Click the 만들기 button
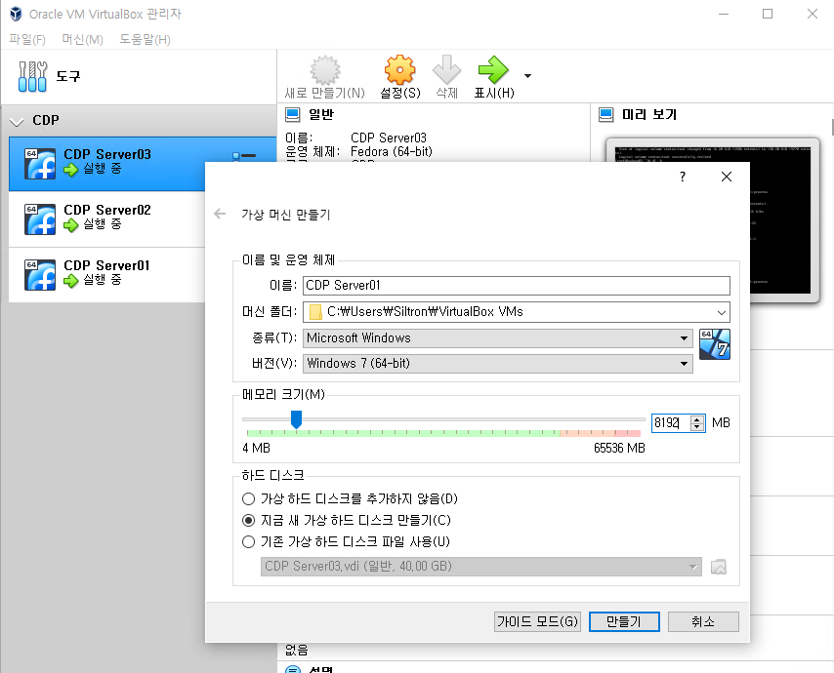The image size is (834, 673). 624,621
